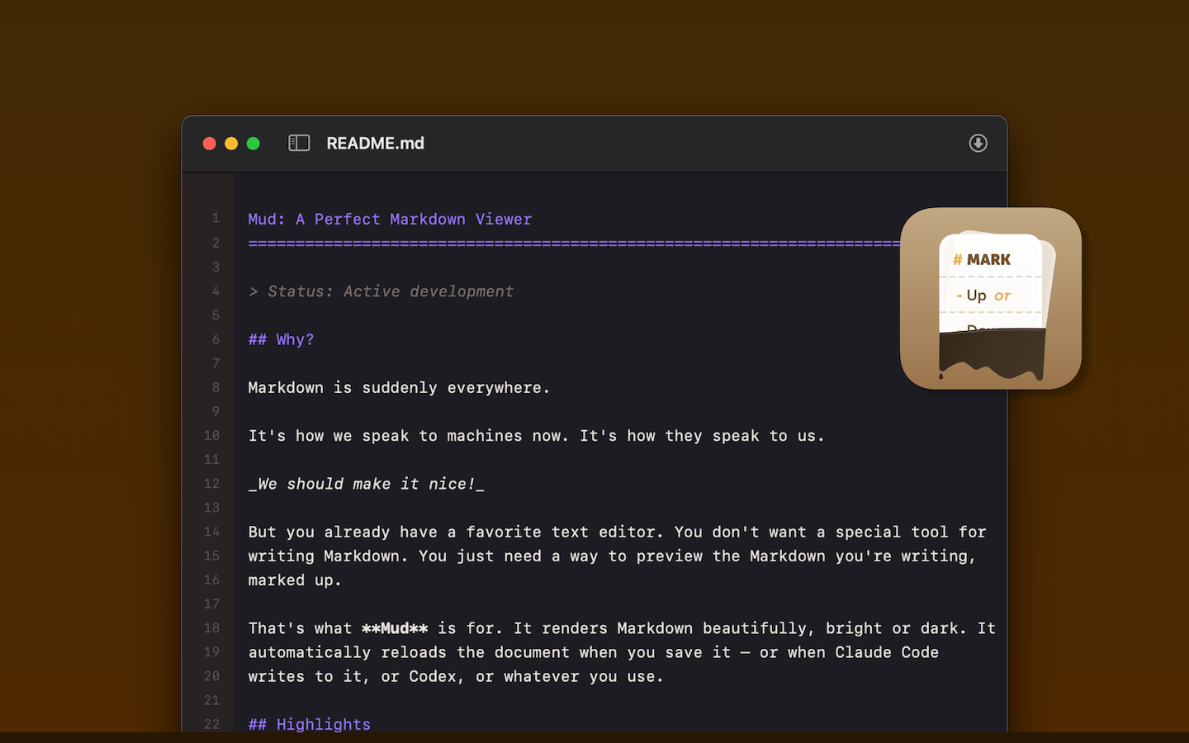Click line number 1 in gutter
This screenshot has height=743, width=1189.
(x=216, y=219)
